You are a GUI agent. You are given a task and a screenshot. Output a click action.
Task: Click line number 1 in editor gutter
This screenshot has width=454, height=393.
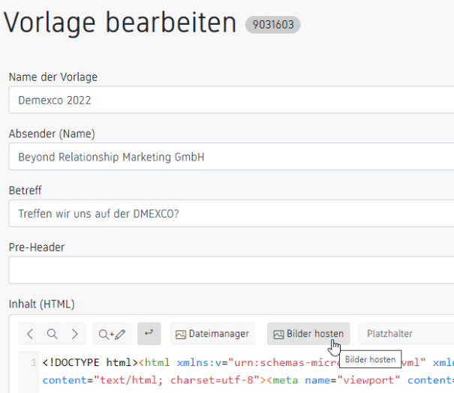34,363
